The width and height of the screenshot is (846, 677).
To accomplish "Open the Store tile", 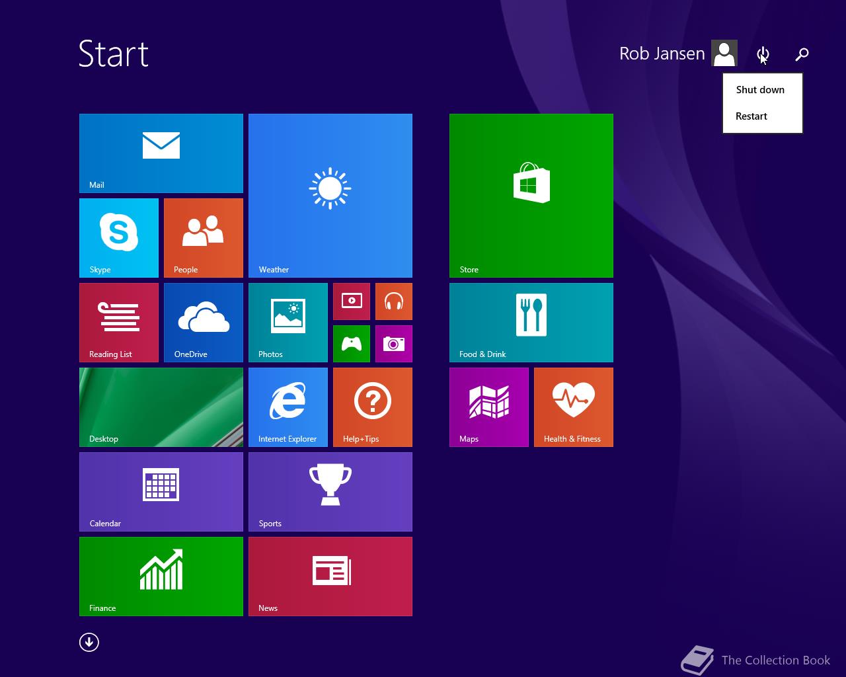I will click(531, 196).
